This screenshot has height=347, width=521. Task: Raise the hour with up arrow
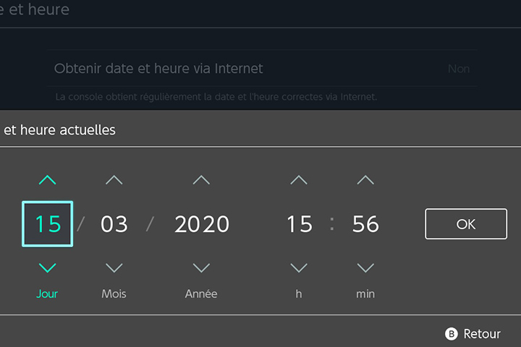pos(299,180)
